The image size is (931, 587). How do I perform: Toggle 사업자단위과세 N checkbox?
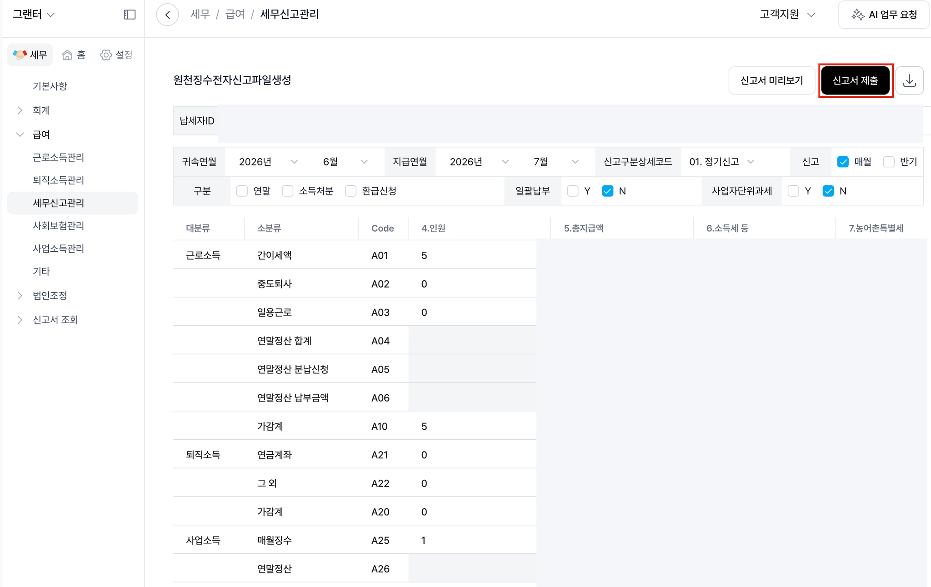828,191
